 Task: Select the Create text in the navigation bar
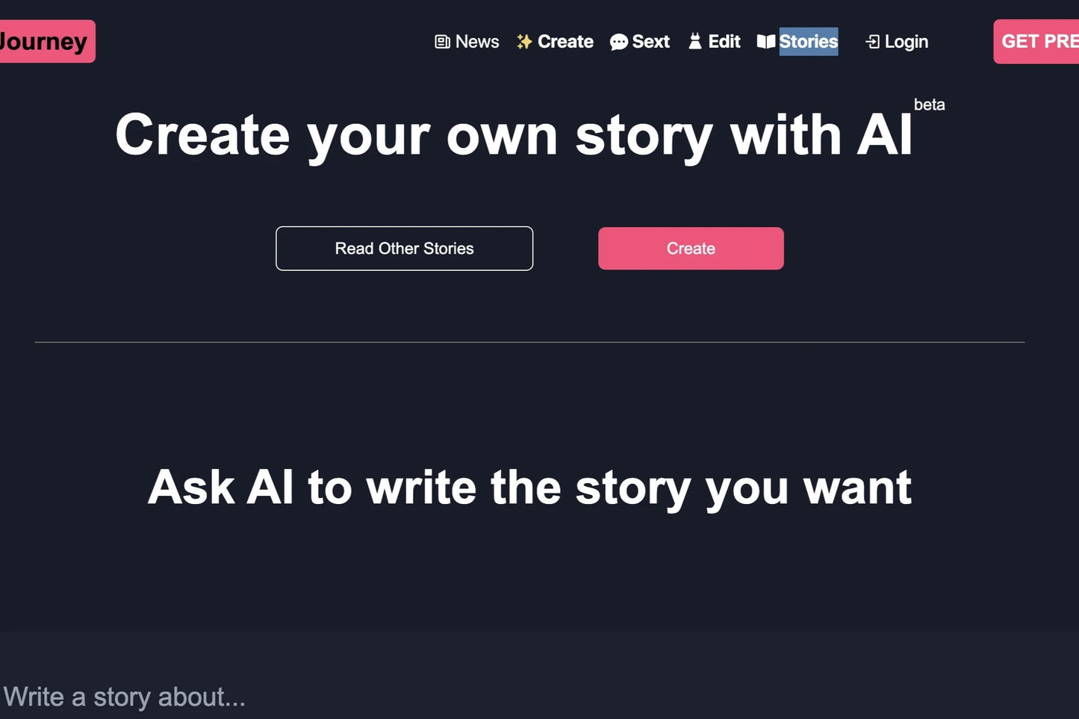point(565,42)
